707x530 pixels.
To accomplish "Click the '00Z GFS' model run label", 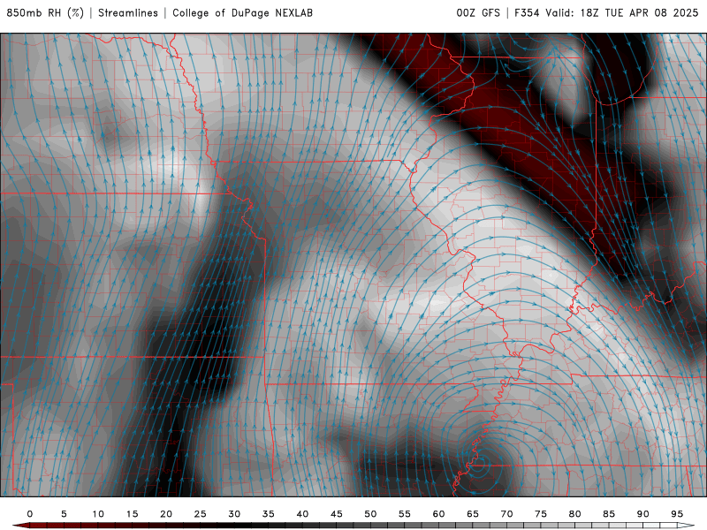I will click(478, 13).
